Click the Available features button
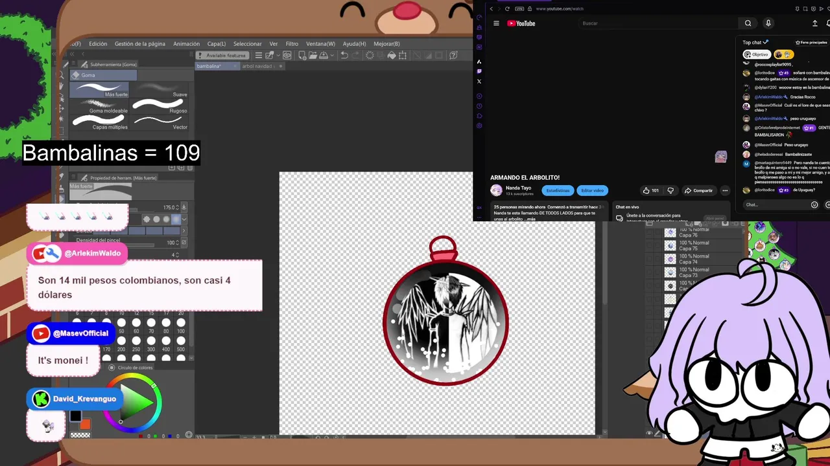 pos(222,56)
